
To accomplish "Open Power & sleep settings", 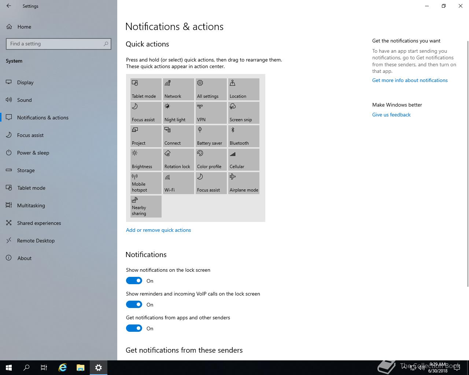I will 59,153.
